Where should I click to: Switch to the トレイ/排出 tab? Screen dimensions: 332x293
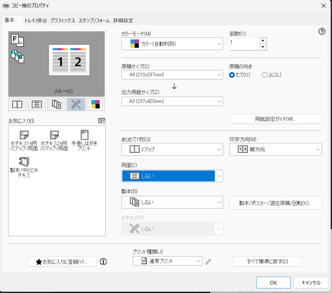(36, 20)
